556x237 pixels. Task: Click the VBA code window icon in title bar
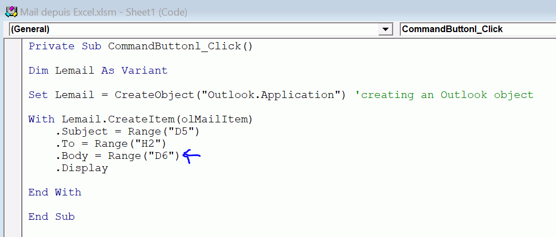coord(11,12)
